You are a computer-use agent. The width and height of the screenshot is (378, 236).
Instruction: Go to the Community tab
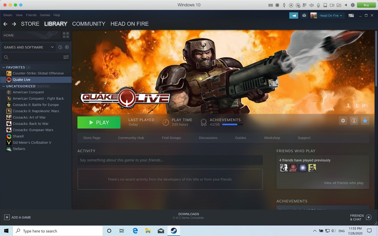89,24
